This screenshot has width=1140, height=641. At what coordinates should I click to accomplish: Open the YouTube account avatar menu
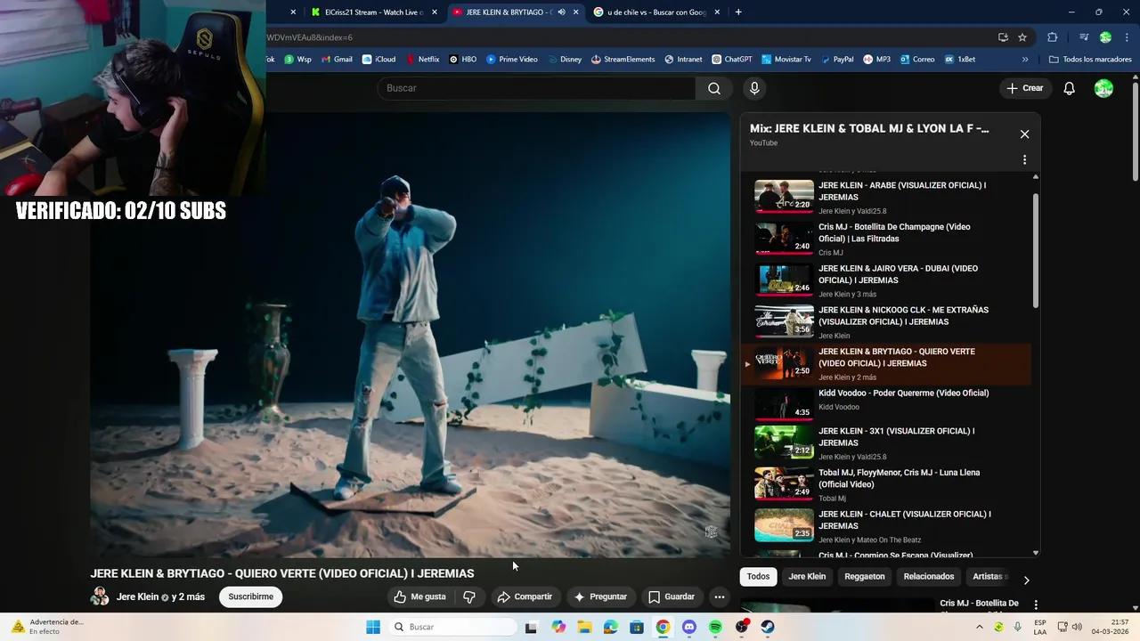(x=1103, y=88)
